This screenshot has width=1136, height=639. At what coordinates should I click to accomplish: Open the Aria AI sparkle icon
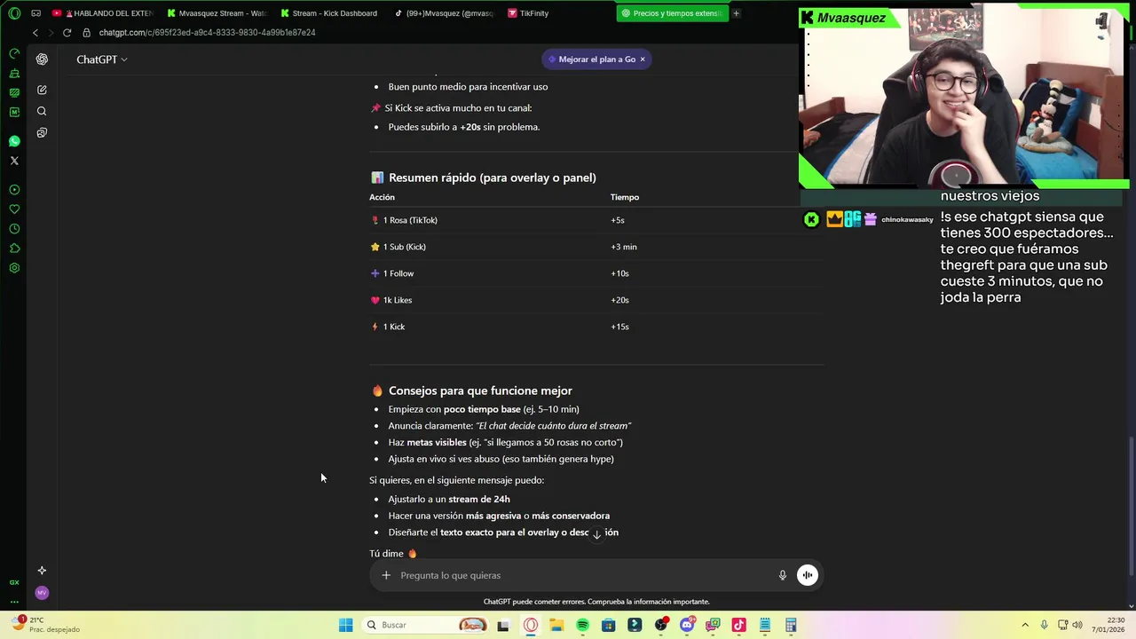(42, 571)
